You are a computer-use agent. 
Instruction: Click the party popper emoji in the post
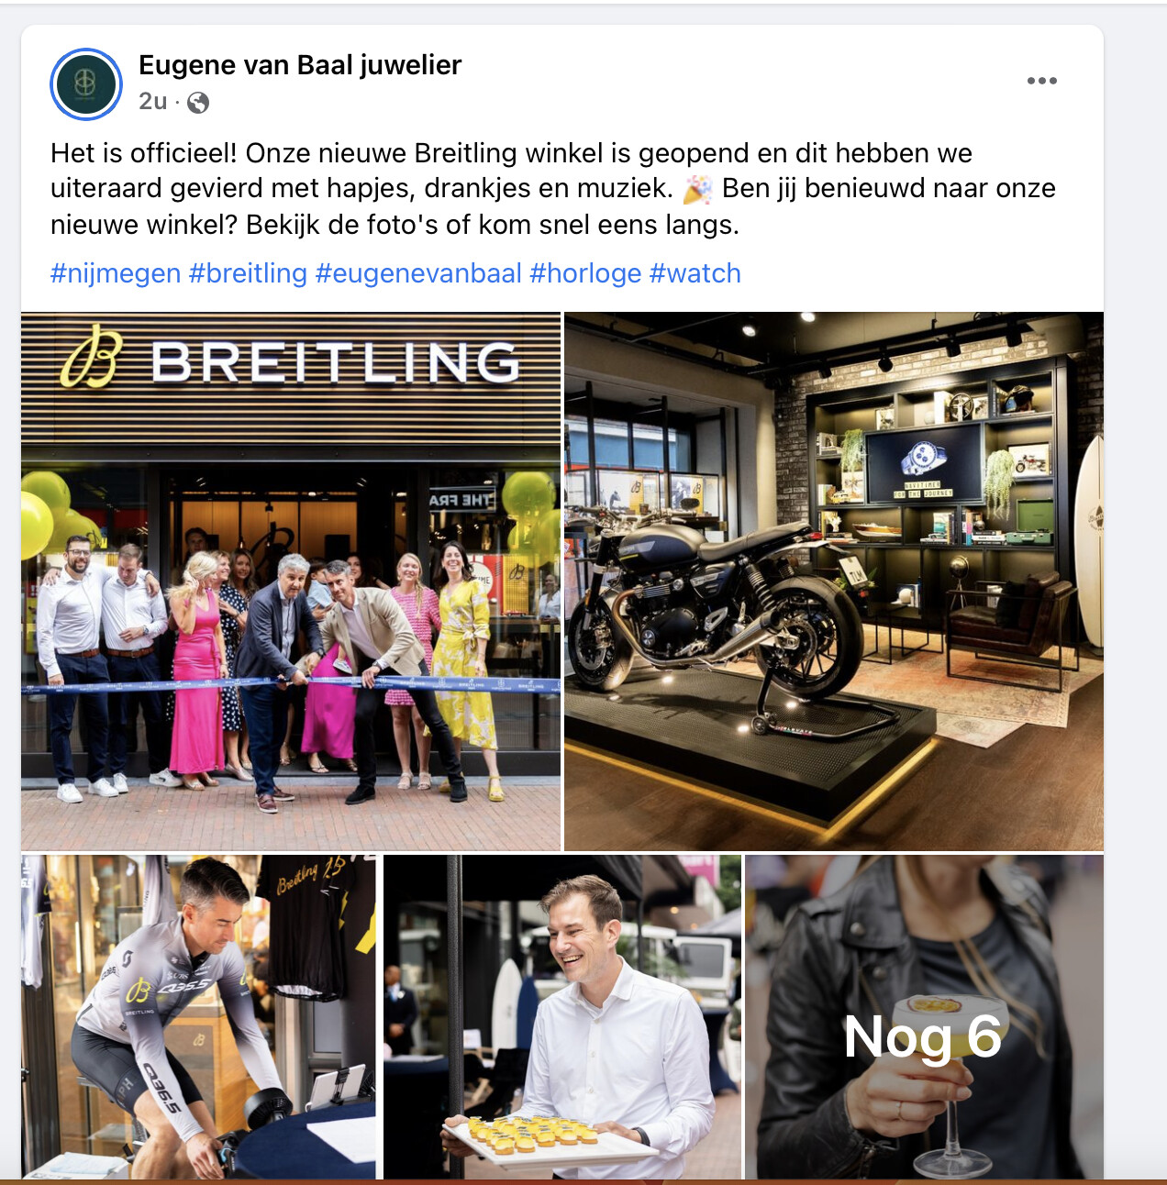click(x=698, y=189)
